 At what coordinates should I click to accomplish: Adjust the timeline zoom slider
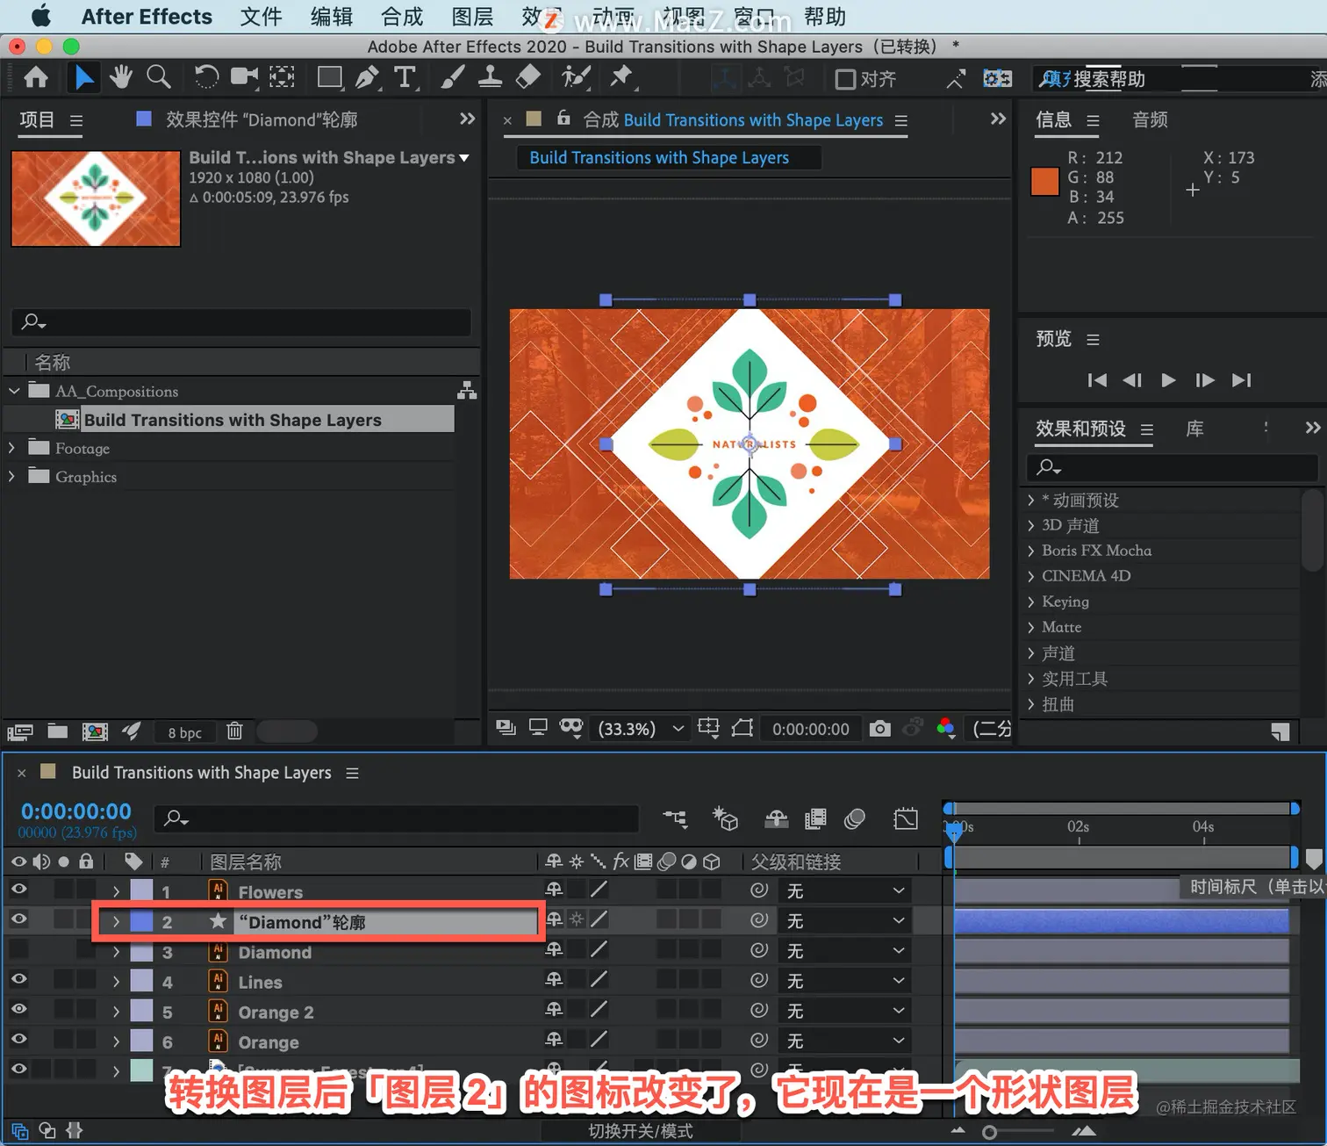[990, 1132]
